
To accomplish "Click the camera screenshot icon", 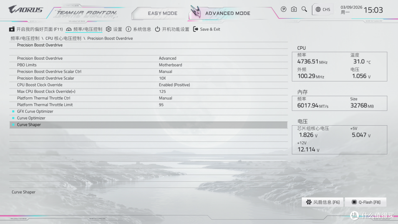I will coord(294,9).
